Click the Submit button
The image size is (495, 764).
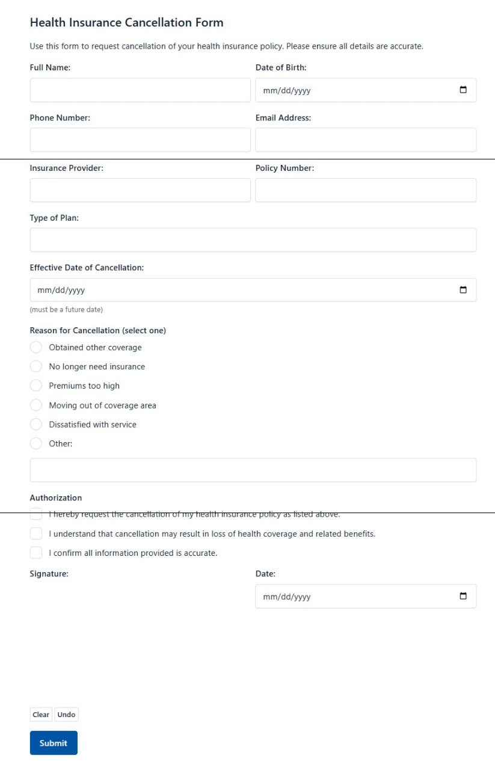coord(53,742)
